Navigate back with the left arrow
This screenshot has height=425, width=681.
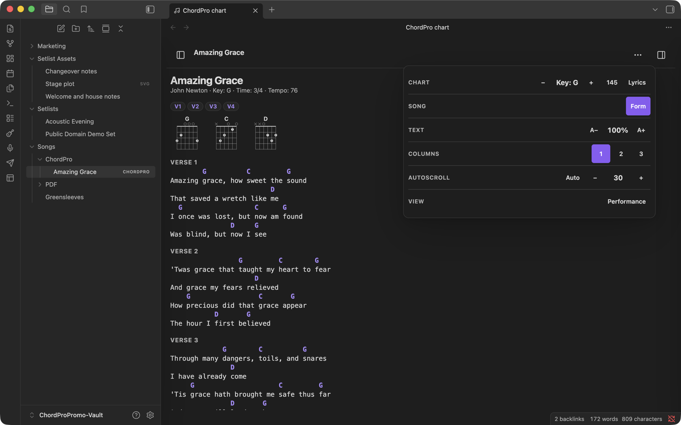pos(173,27)
